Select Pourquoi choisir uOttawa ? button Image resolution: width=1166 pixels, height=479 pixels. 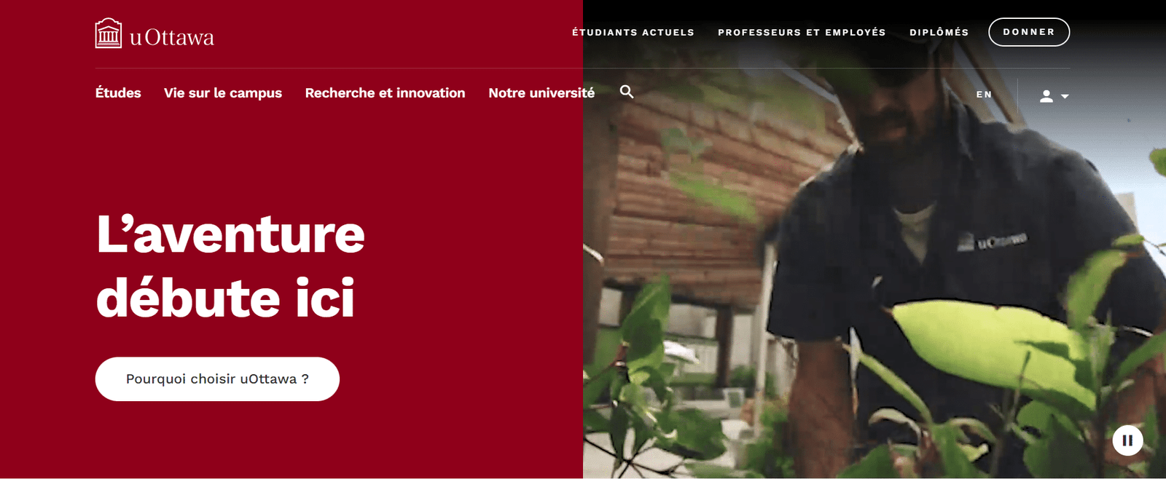217,379
